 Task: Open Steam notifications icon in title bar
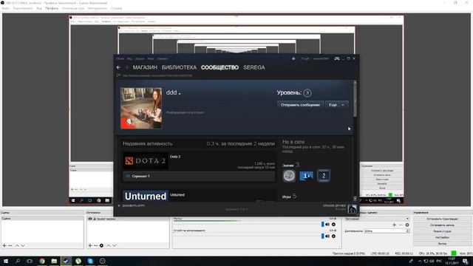point(293,58)
